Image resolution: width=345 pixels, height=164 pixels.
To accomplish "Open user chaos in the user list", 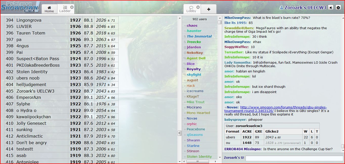I will (192, 25).
